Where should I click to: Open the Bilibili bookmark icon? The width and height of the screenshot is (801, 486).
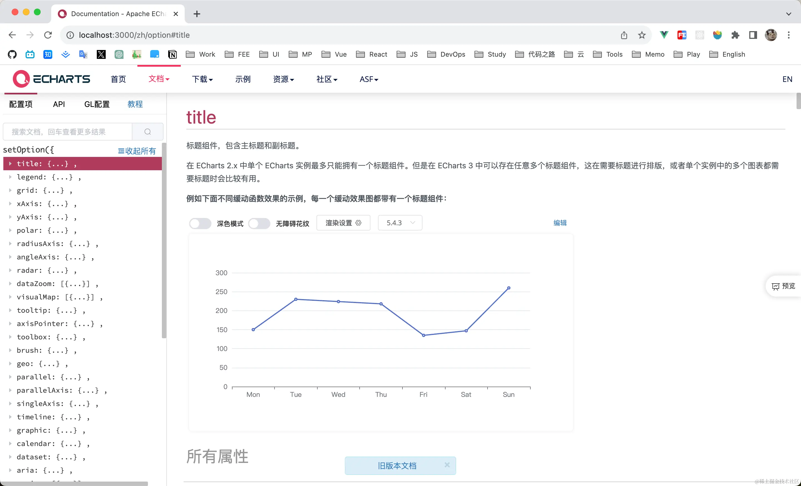pyautogui.click(x=30, y=54)
